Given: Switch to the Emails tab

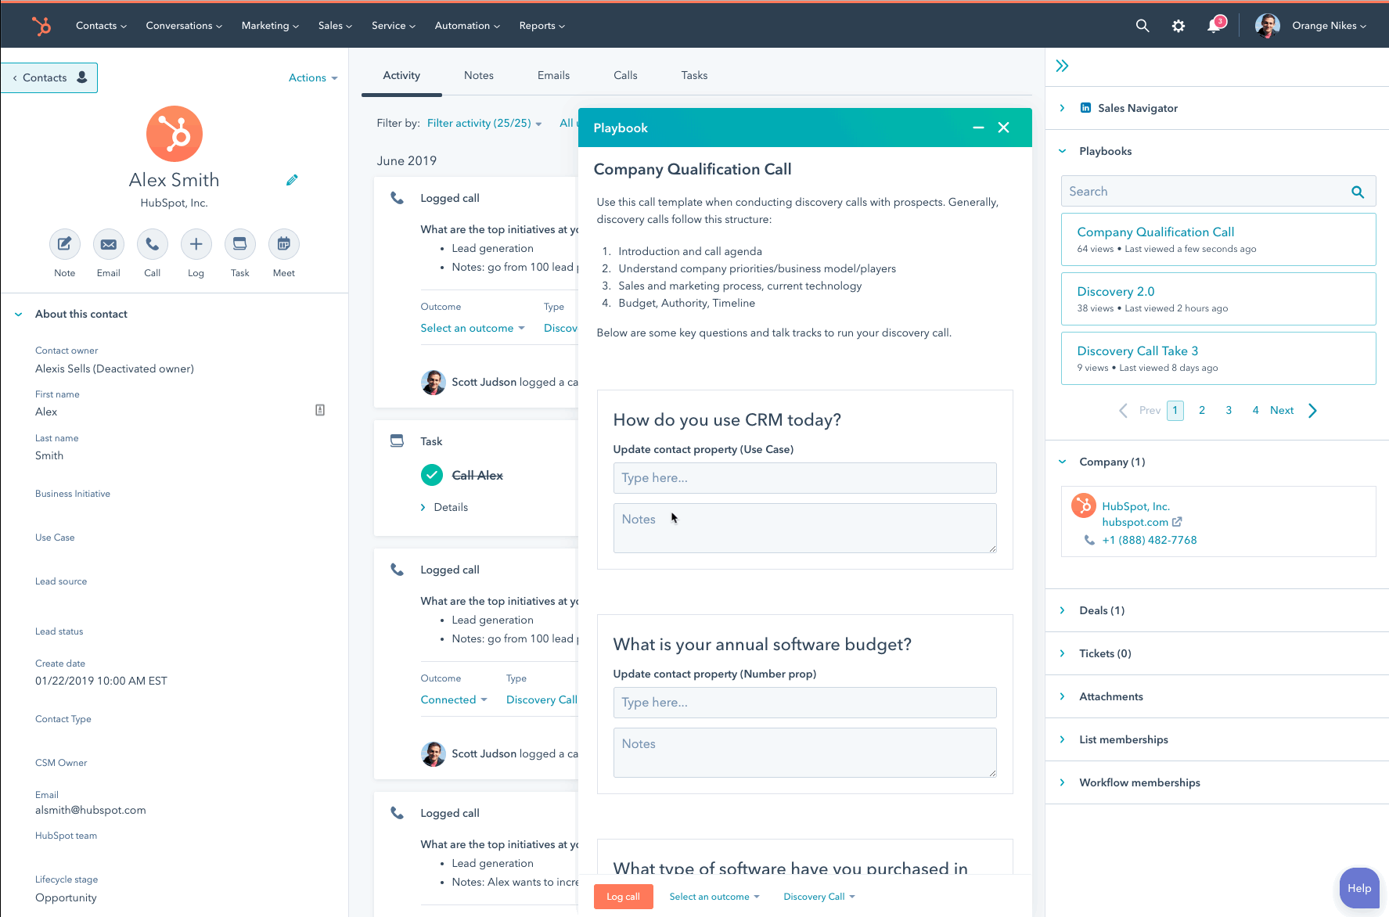Looking at the screenshot, I should [x=553, y=75].
